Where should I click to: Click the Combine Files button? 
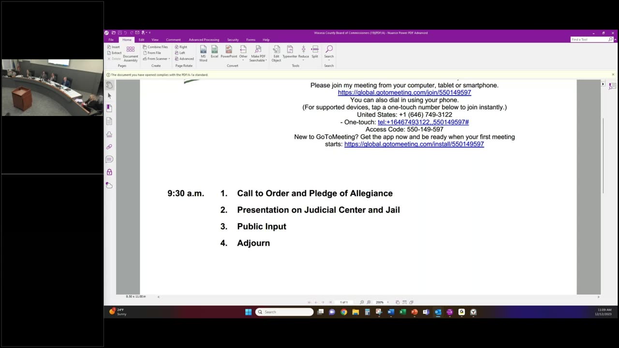tap(156, 47)
